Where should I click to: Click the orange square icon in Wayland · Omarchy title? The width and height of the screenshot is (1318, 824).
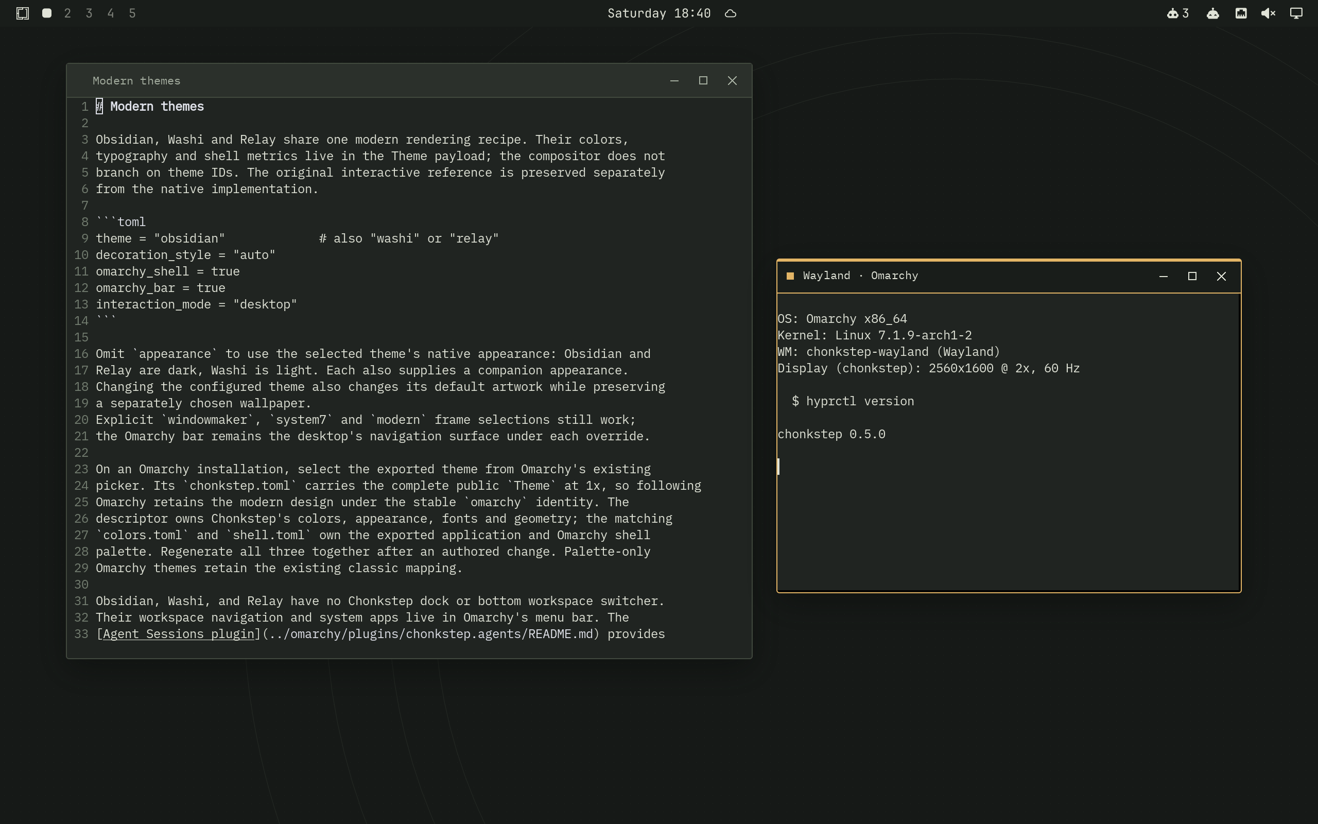(x=790, y=276)
